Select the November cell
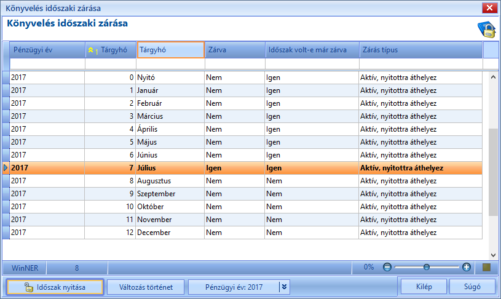 click(170, 220)
